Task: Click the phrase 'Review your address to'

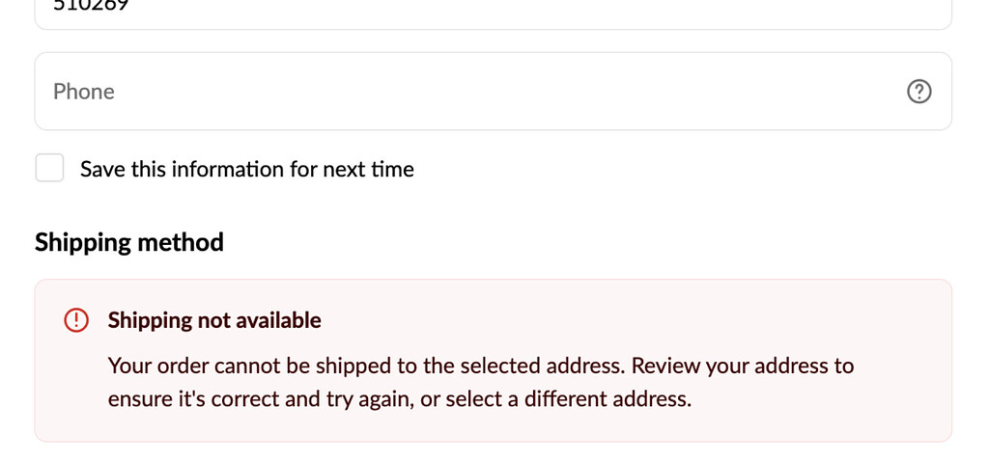Action: pos(743,367)
